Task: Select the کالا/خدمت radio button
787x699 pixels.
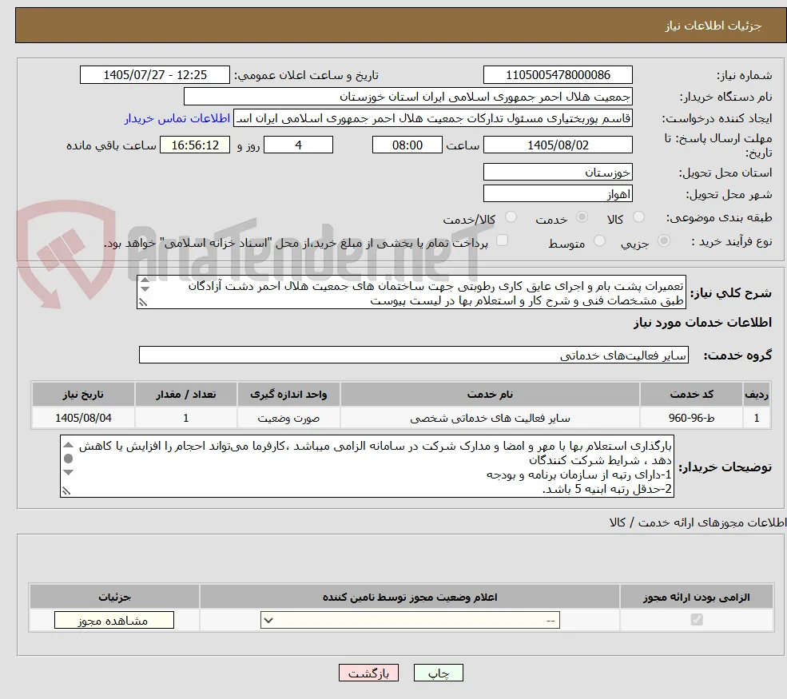Action: (511, 217)
